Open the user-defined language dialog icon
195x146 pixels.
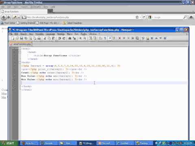114,39
